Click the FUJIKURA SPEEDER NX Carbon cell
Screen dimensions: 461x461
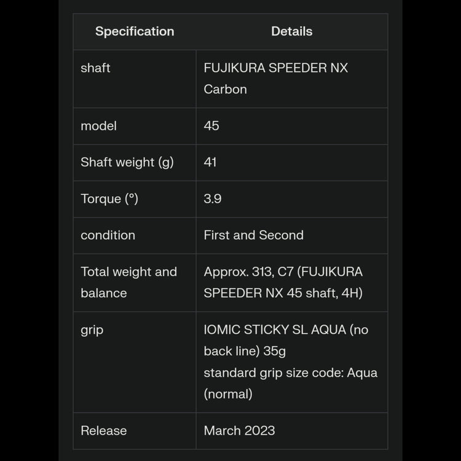[275, 78]
